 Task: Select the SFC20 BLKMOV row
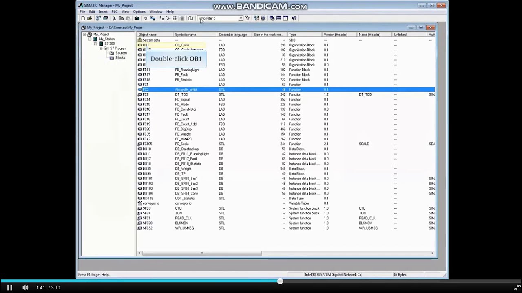[x=286, y=223]
